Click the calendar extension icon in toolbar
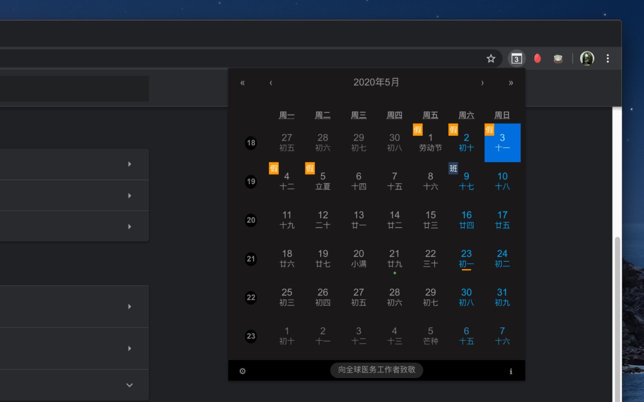The image size is (644, 402). [517, 59]
